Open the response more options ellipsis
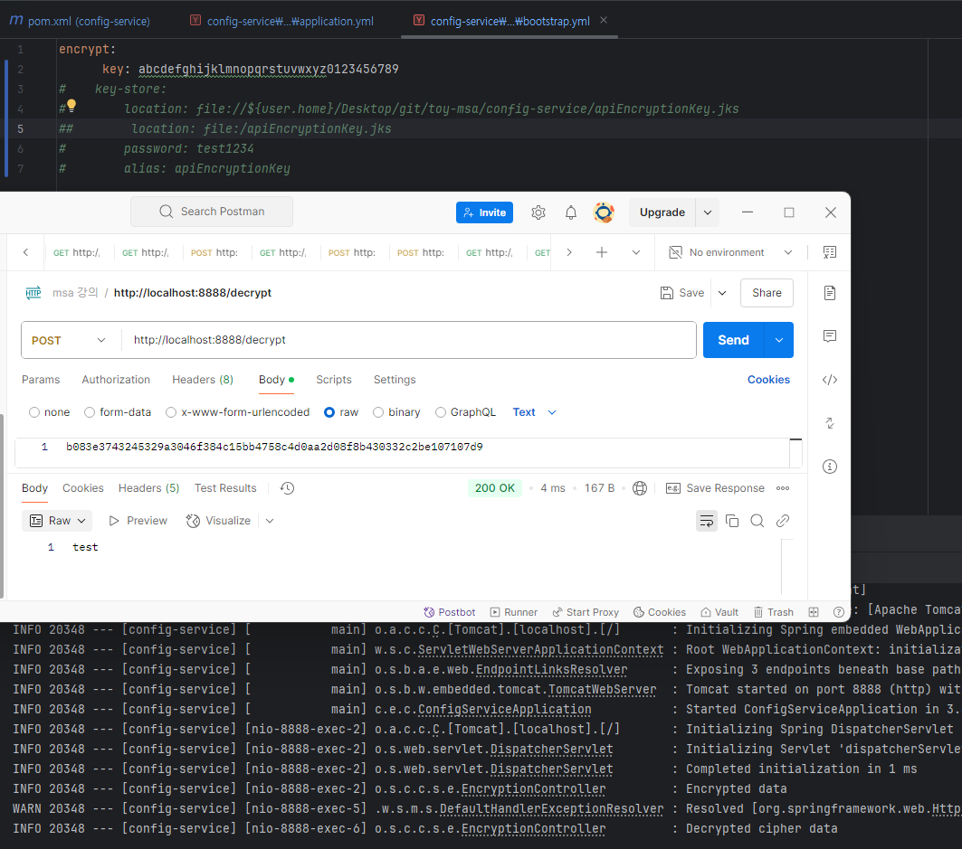This screenshot has height=849, width=962. 783,488
